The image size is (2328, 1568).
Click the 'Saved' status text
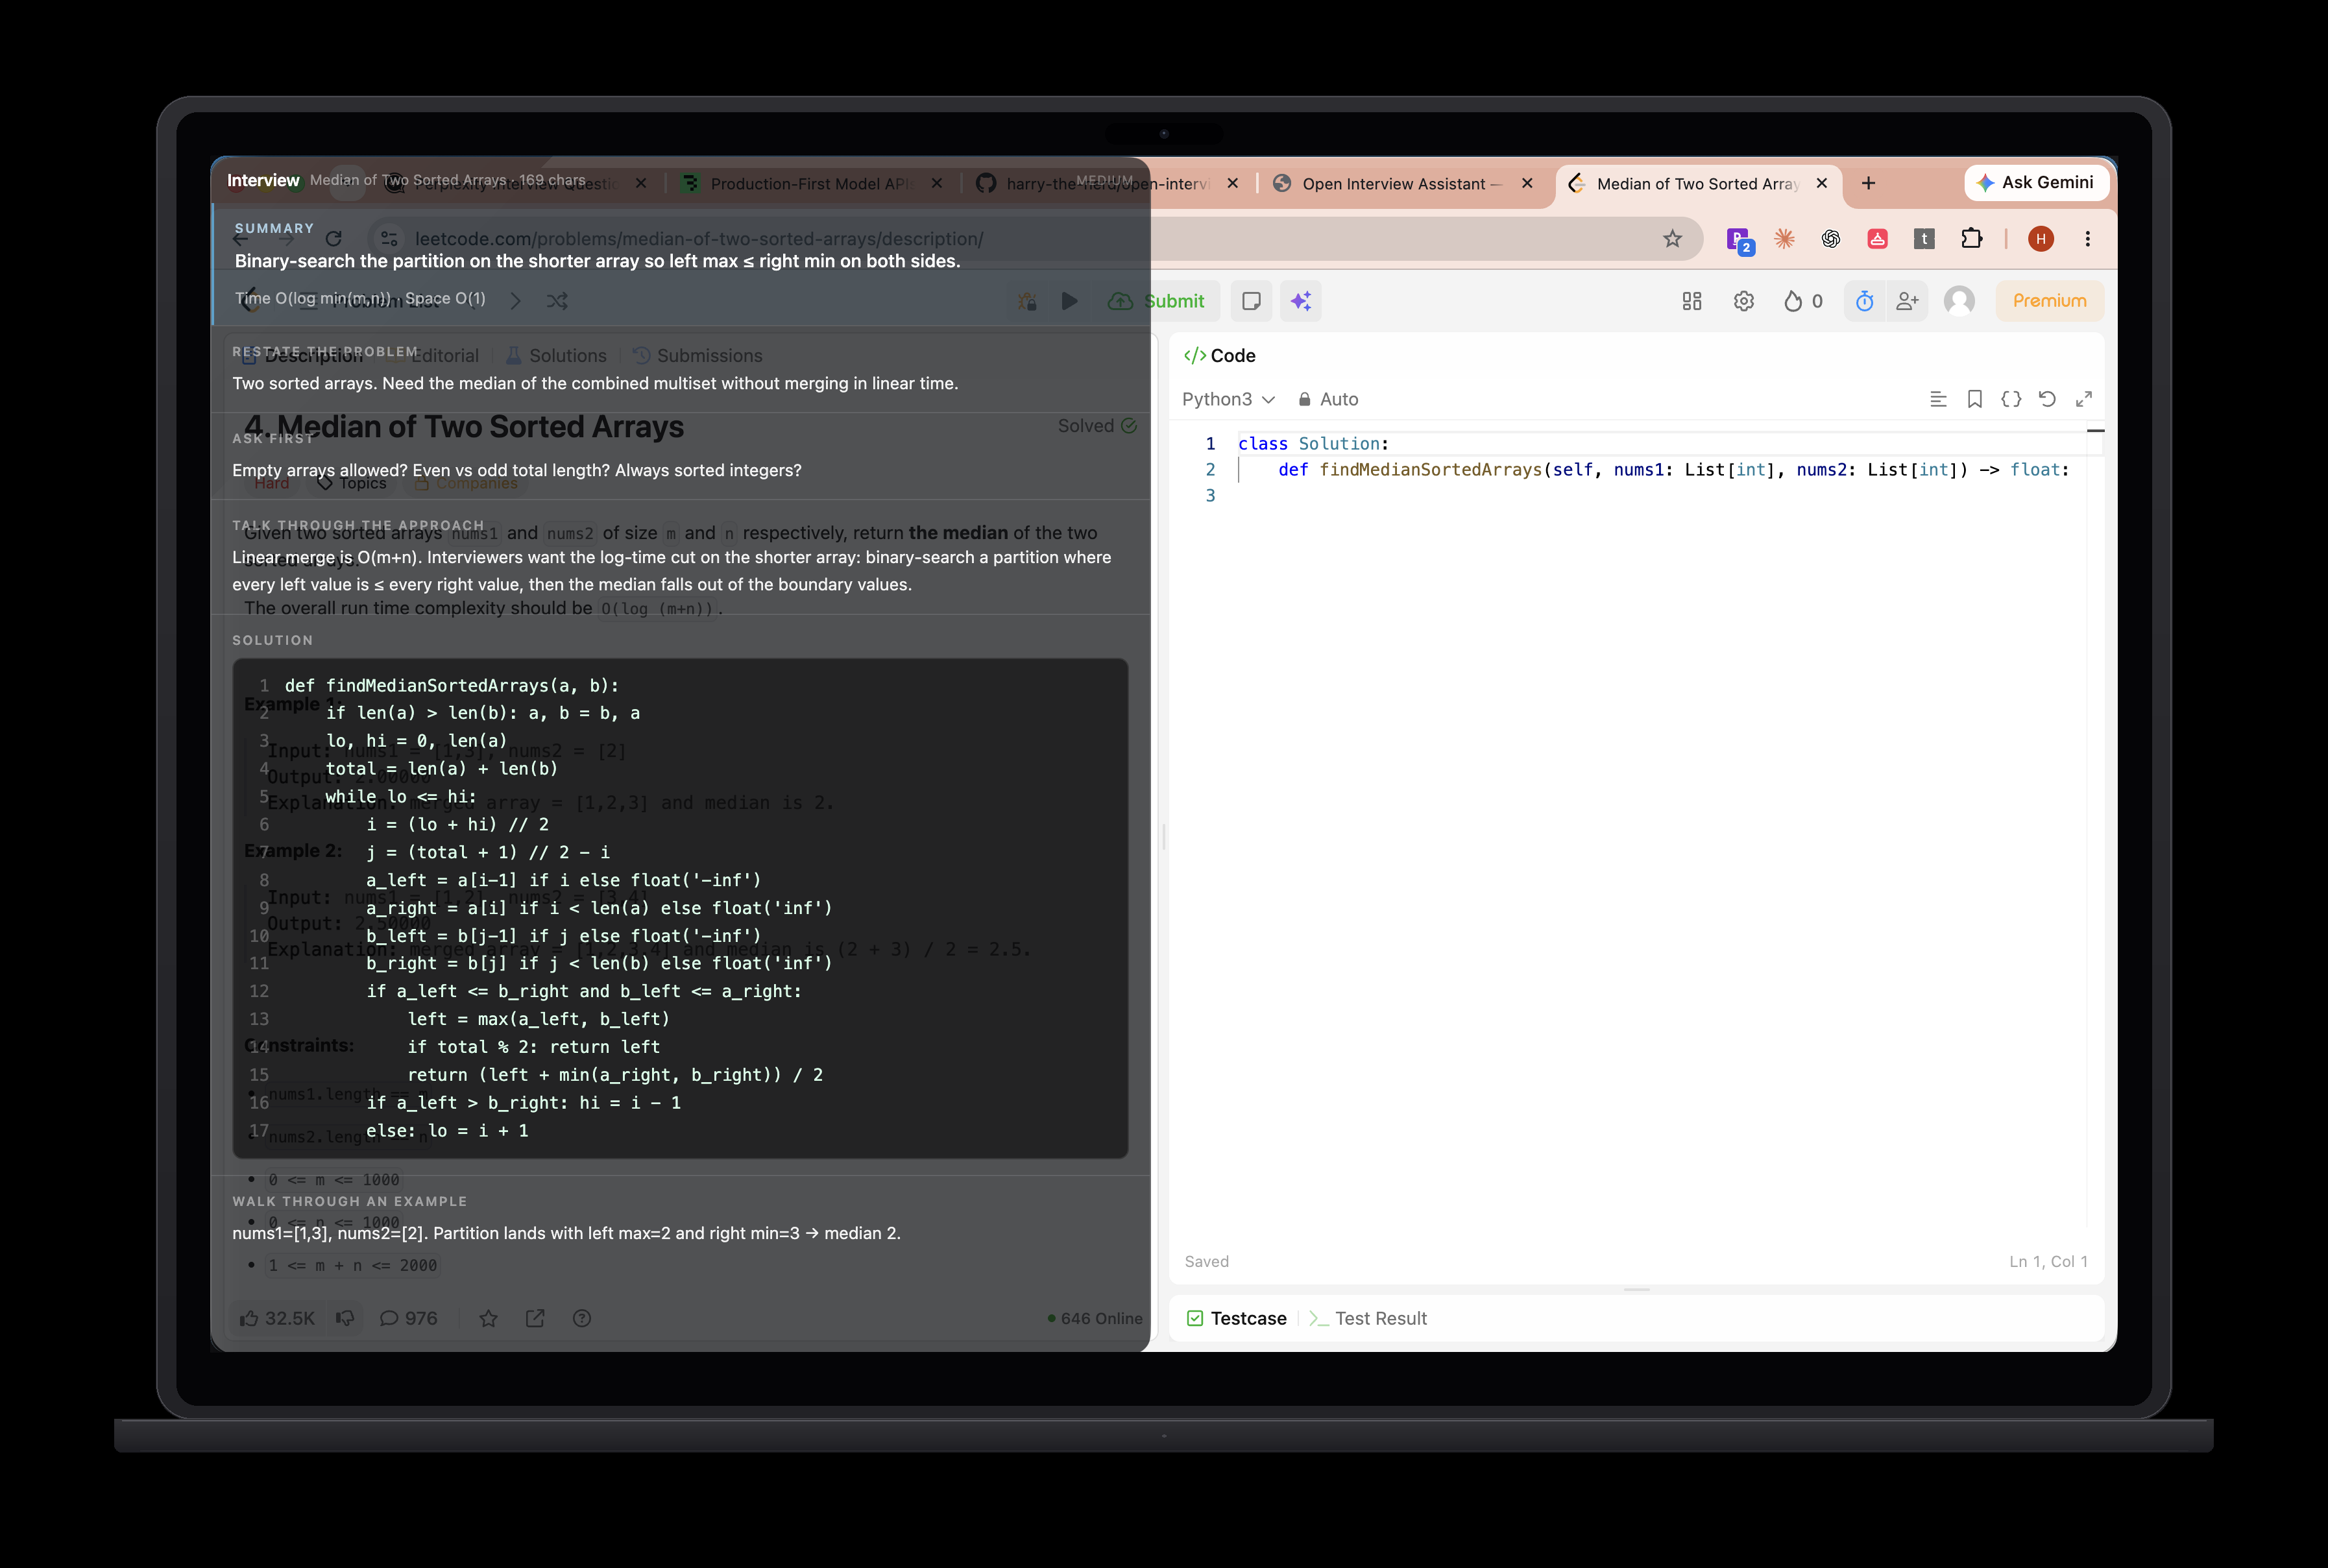click(1207, 1262)
